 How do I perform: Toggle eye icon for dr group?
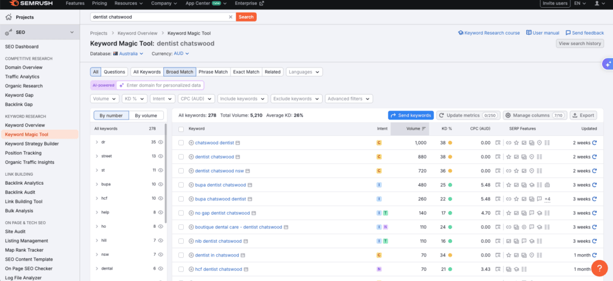coord(160,142)
